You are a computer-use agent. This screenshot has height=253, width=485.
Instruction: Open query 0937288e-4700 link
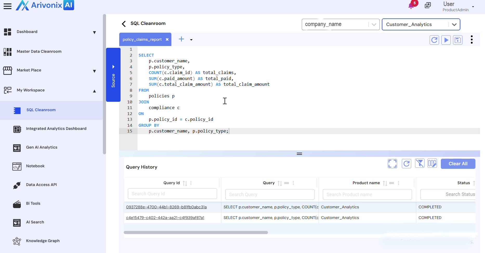(x=166, y=207)
